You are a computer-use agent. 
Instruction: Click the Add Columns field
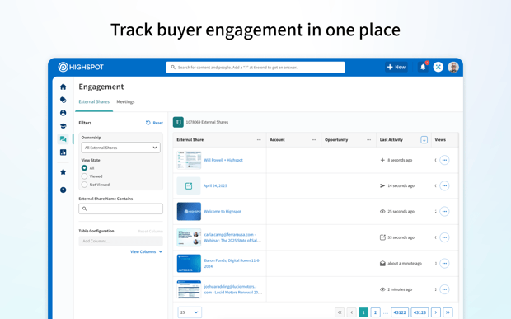pos(120,241)
